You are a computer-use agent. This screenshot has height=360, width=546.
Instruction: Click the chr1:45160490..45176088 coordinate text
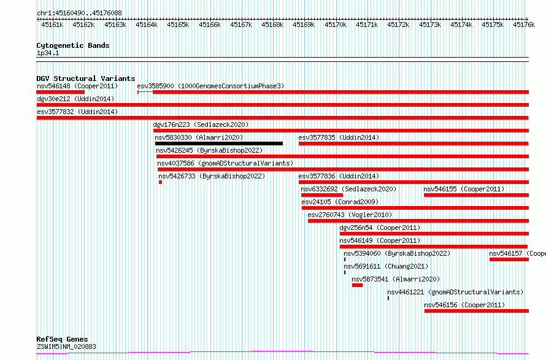[x=79, y=13]
